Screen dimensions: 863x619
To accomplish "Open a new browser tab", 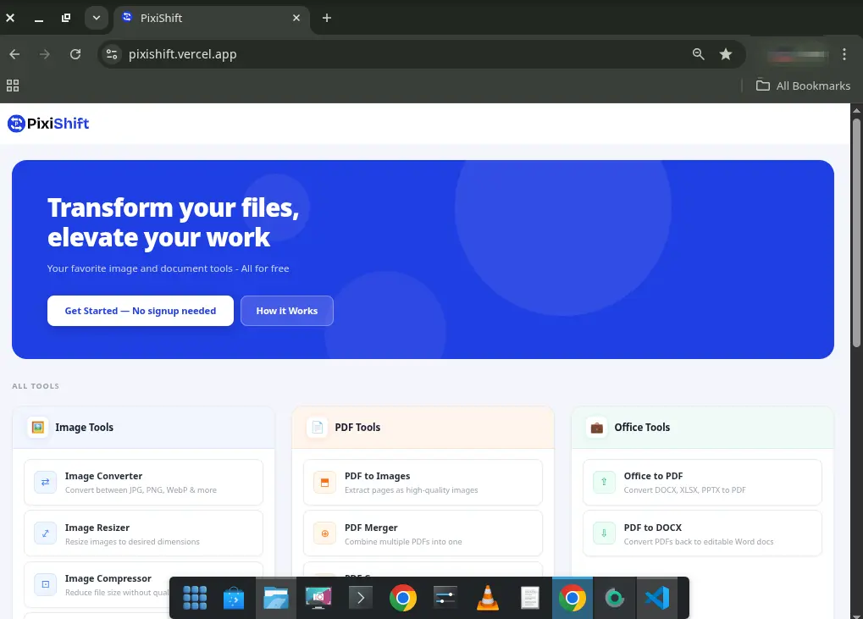I will tap(326, 18).
